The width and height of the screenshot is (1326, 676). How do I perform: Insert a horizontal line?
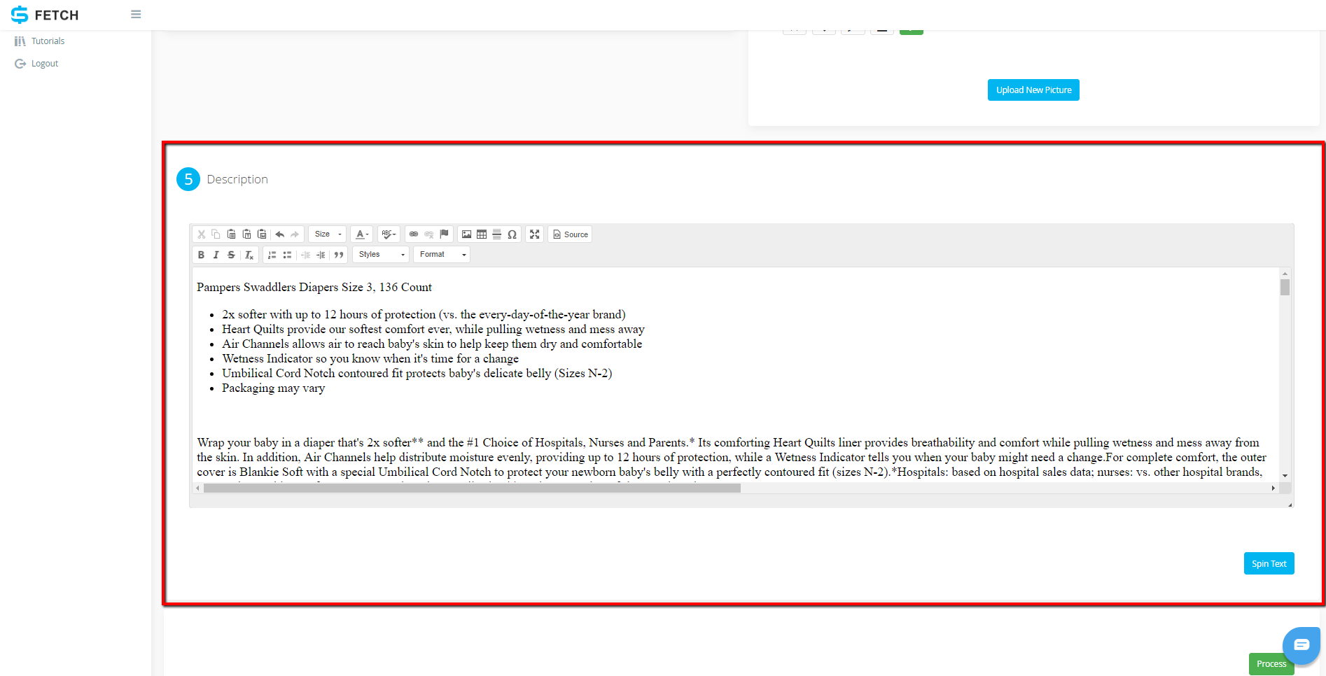496,234
